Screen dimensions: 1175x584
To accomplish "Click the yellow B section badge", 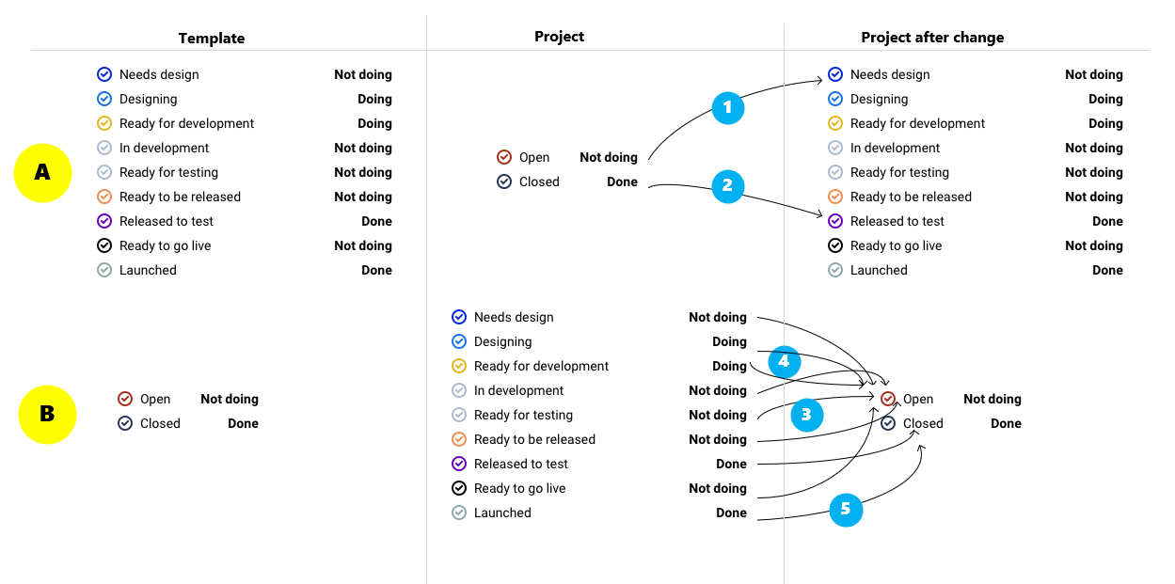I will pos(47,415).
